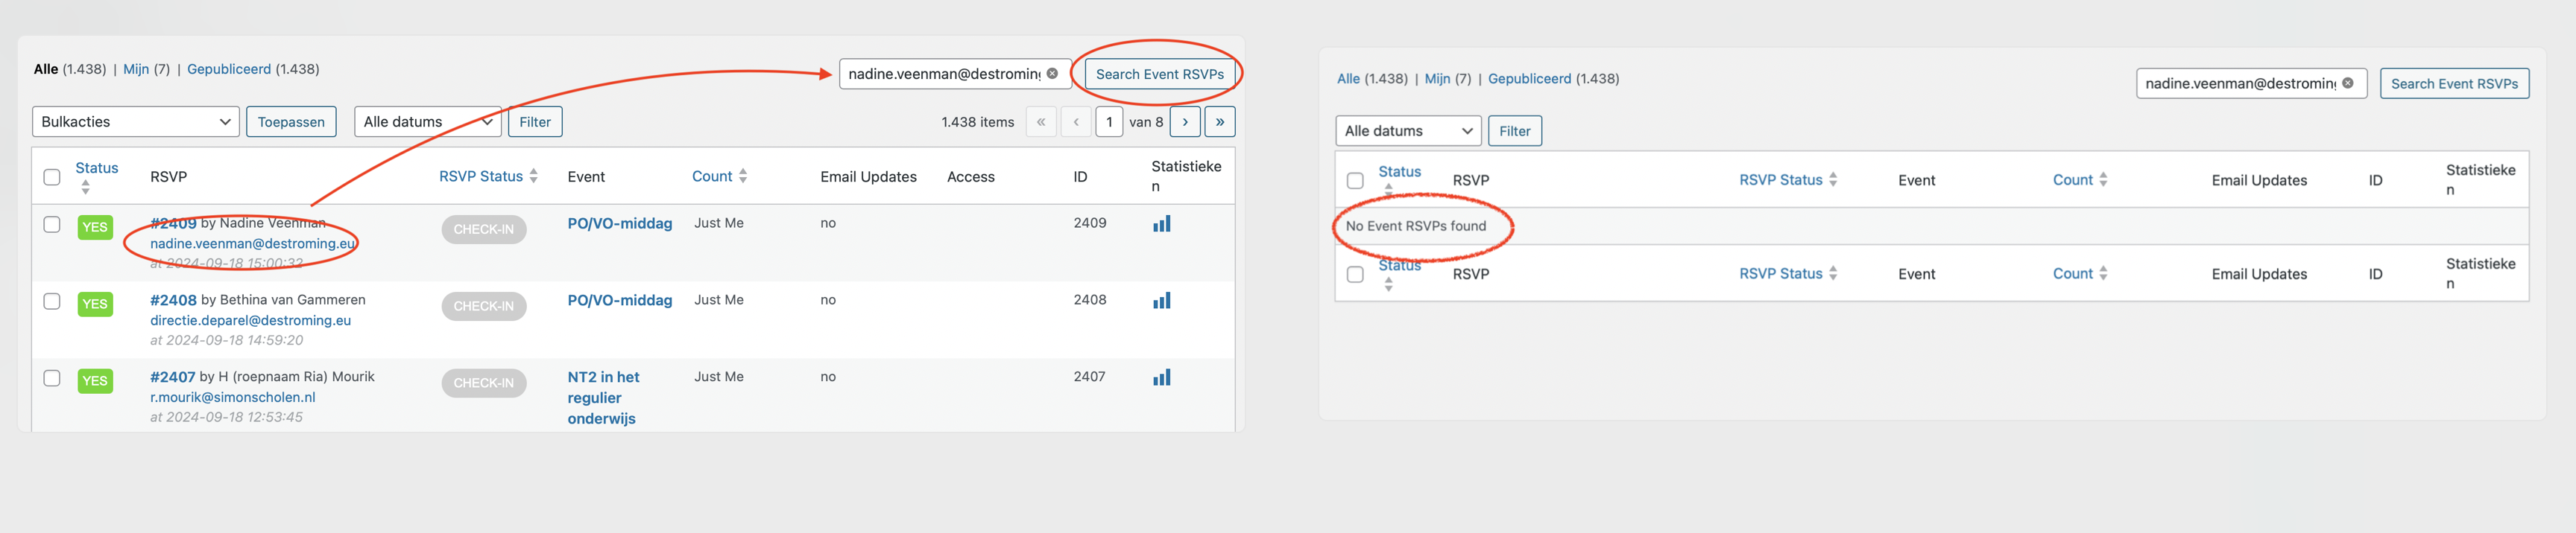Expand Alle datums dropdown in right panel
The height and width of the screenshot is (533, 2576).
1408,131
